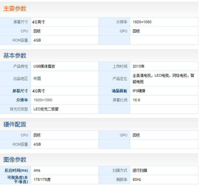Select the 2015年 release date value

[139, 66]
